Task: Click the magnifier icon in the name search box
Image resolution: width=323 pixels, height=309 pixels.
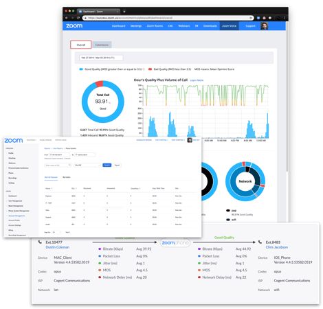Action: point(69,165)
